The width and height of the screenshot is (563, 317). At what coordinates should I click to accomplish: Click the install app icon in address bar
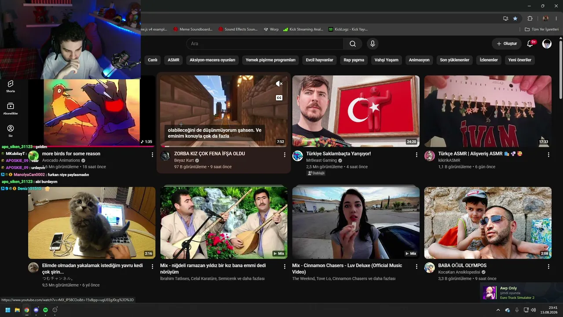pos(506,18)
